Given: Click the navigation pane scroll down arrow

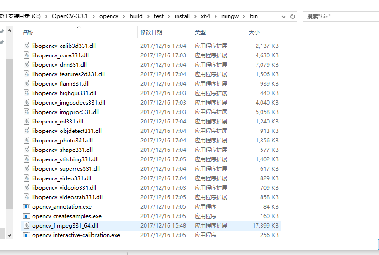Looking at the screenshot, I should pos(9,236).
